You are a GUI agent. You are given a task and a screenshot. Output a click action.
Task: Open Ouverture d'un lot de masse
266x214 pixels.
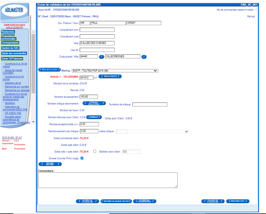pyautogui.click(x=15, y=65)
